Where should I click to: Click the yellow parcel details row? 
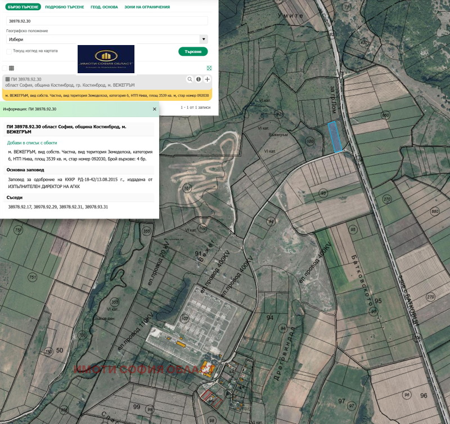pyautogui.click(x=107, y=95)
